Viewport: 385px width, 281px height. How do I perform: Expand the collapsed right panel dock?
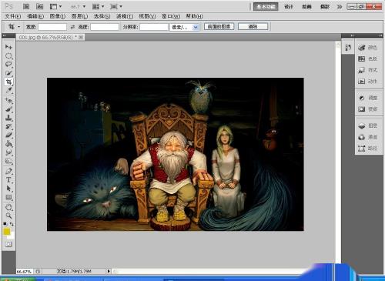380,35
